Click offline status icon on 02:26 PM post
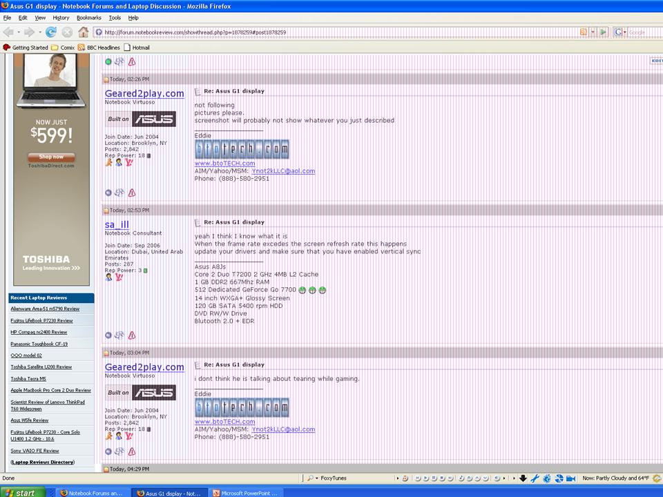 [108, 193]
